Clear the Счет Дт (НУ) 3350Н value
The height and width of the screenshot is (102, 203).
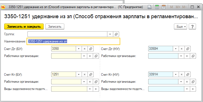181,49
